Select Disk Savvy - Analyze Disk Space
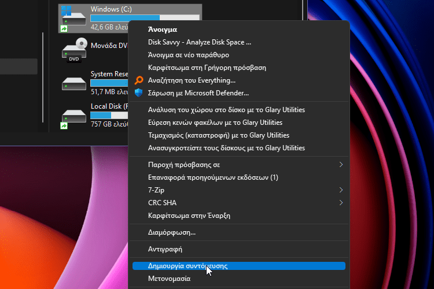Screen dimensions: 434x289 click(239, 42)
